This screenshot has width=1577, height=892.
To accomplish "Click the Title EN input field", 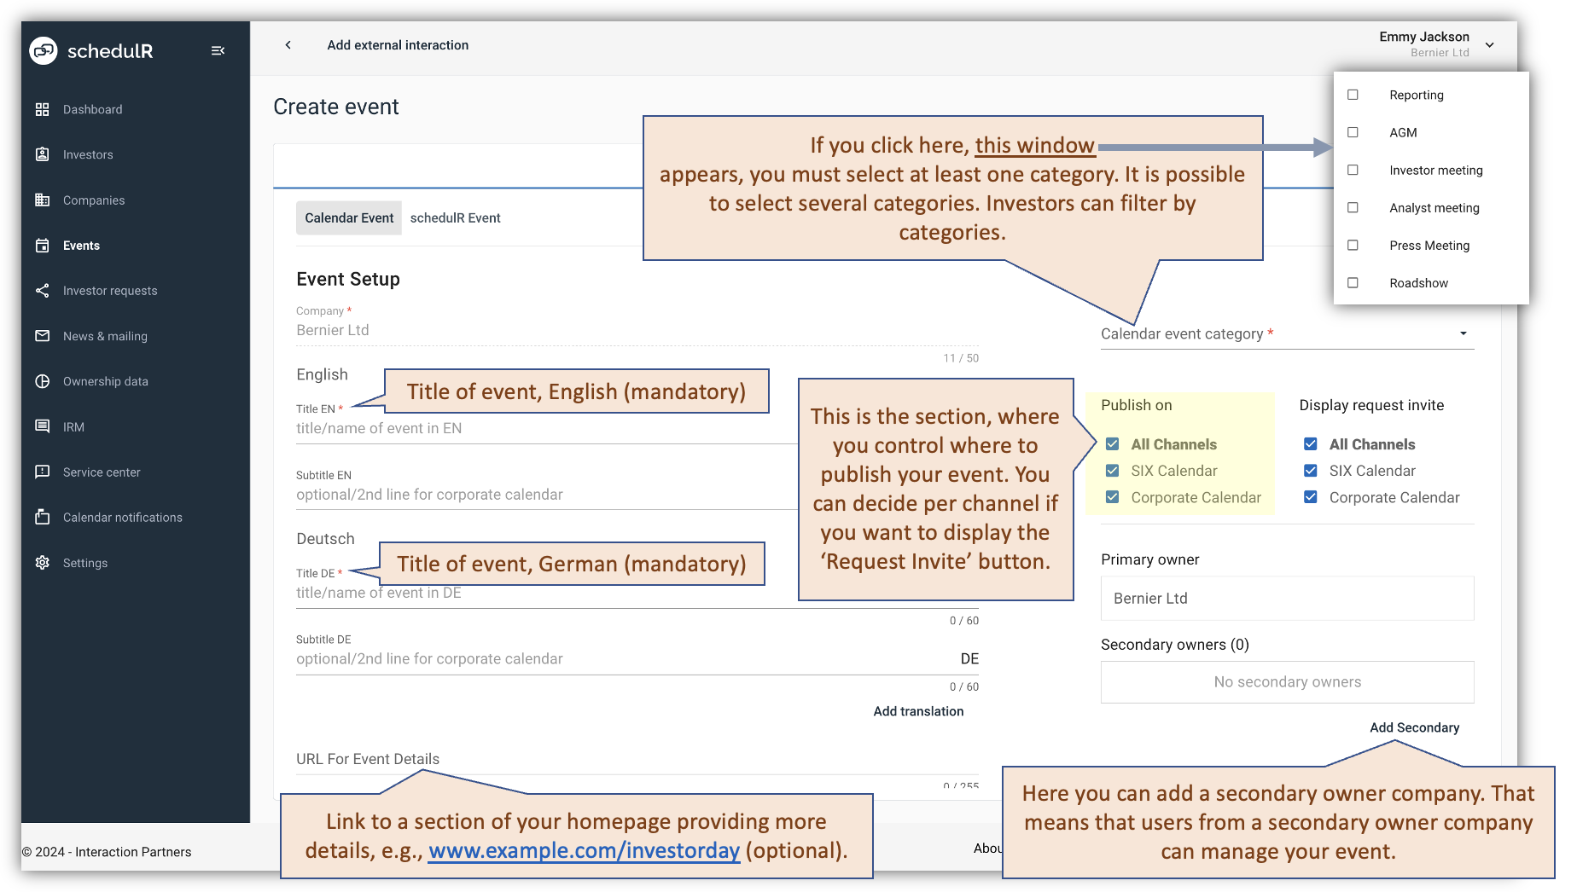I will point(512,427).
